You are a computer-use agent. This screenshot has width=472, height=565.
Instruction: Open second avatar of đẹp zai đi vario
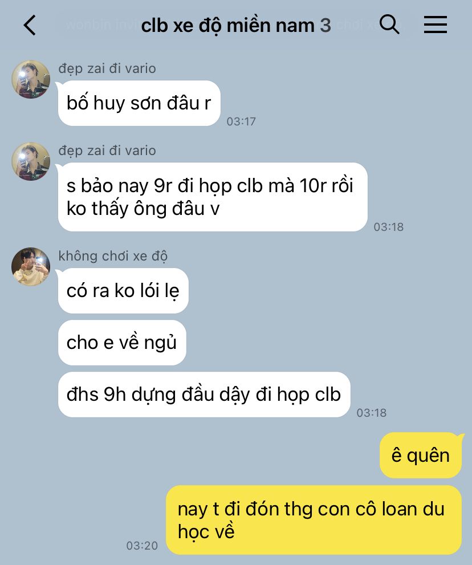tap(31, 161)
